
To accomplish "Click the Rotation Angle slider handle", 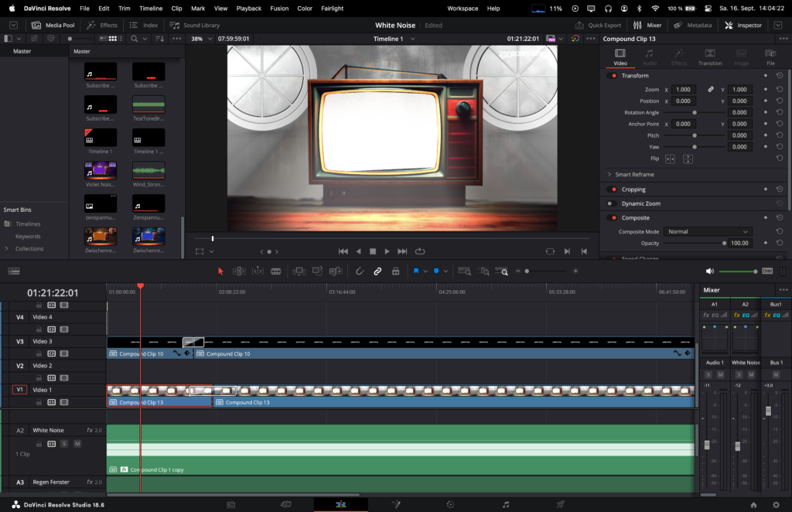I will point(695,113).
